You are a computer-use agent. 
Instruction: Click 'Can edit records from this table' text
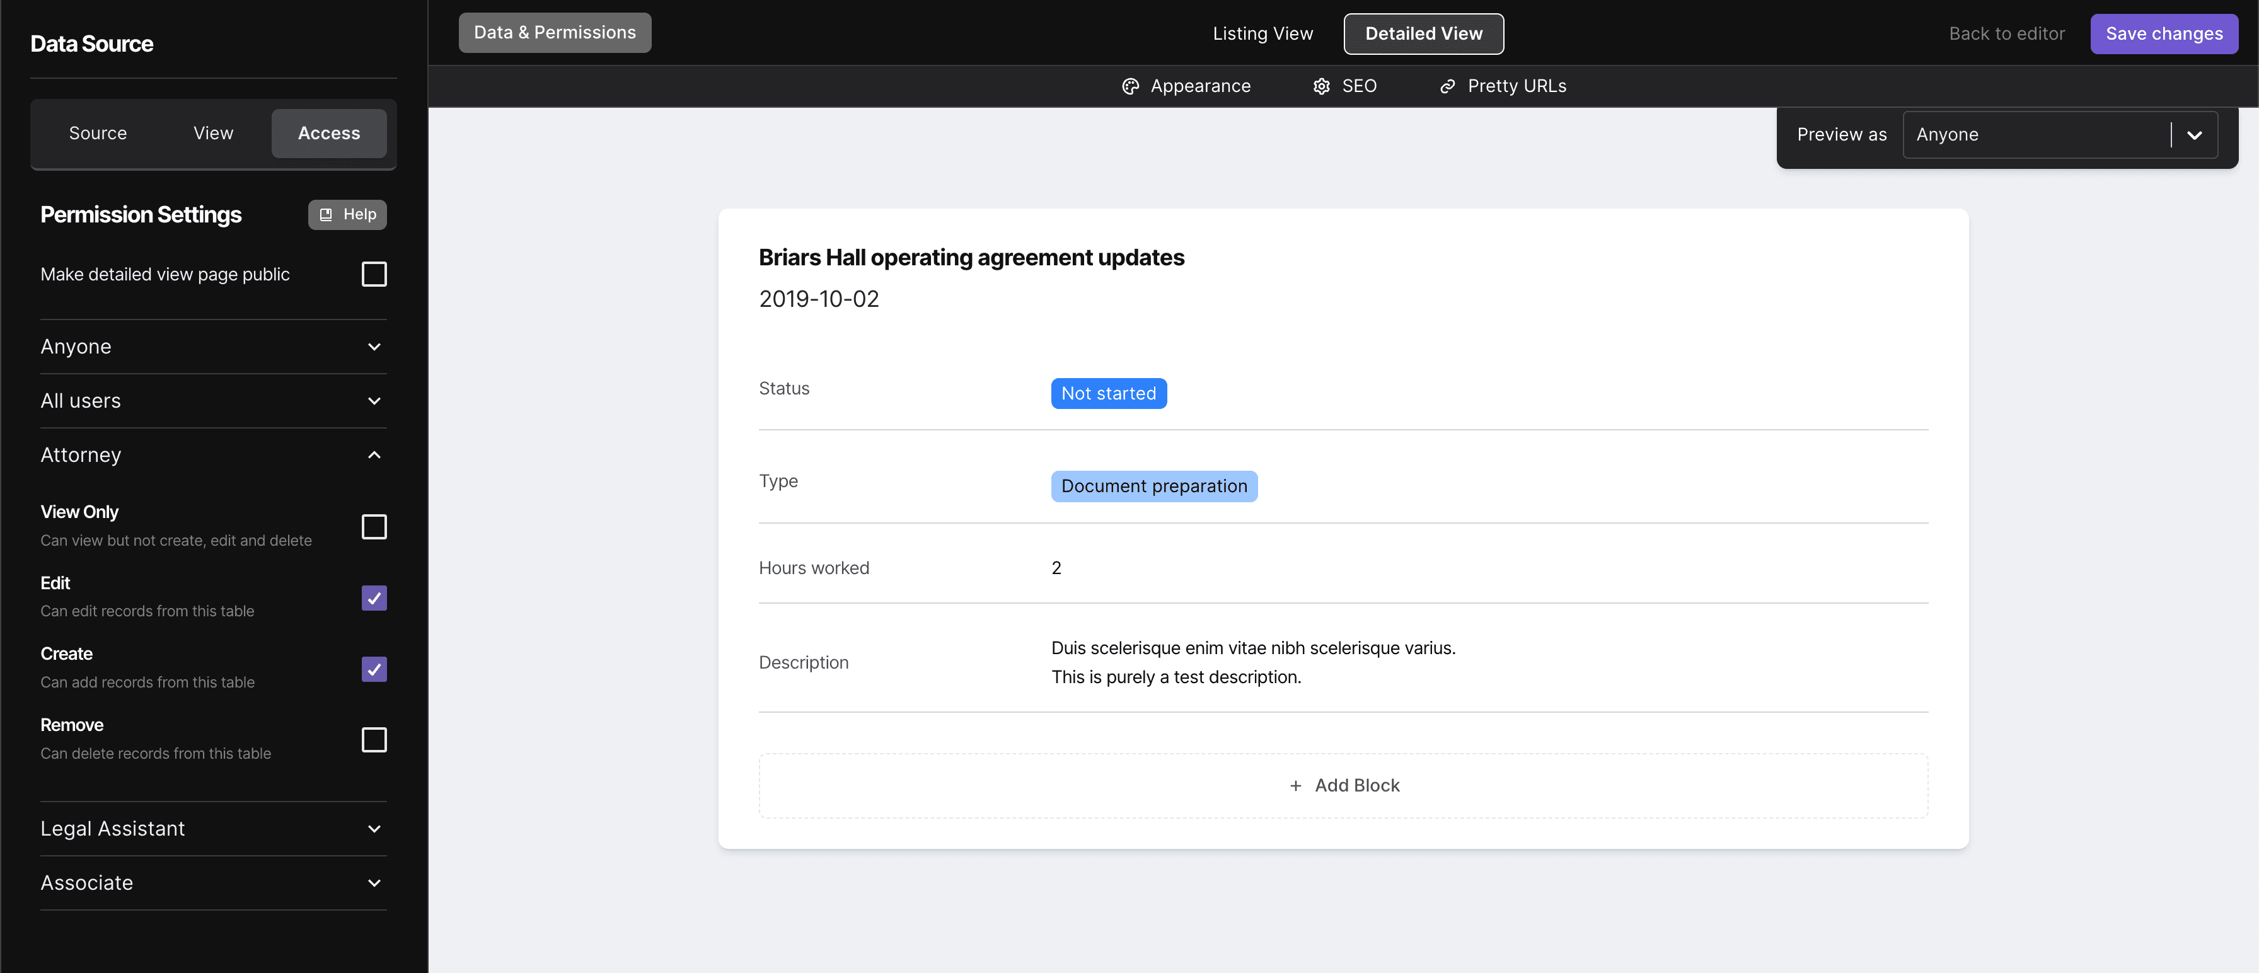[147, 611]
